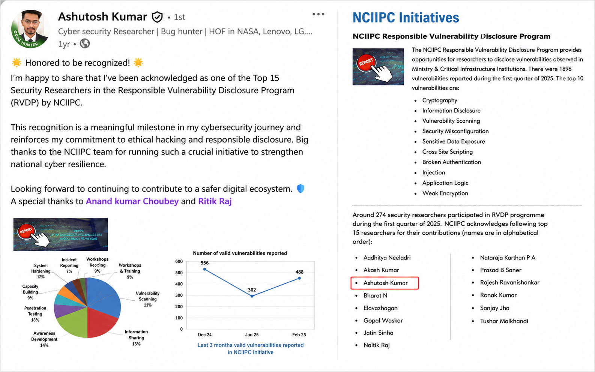Click the verified shield badge next to the name

(157, 17)
